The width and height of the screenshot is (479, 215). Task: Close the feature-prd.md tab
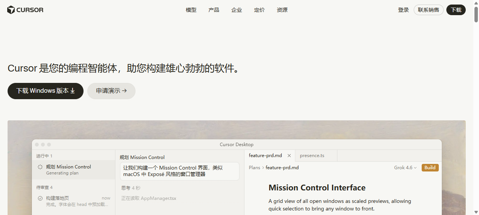[289, 156]
